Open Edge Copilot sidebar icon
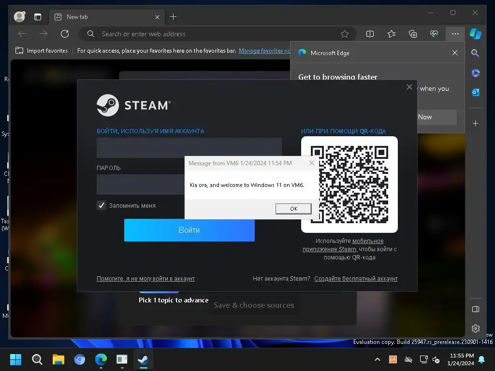This screenshot has width=495, height=371. 476,34
